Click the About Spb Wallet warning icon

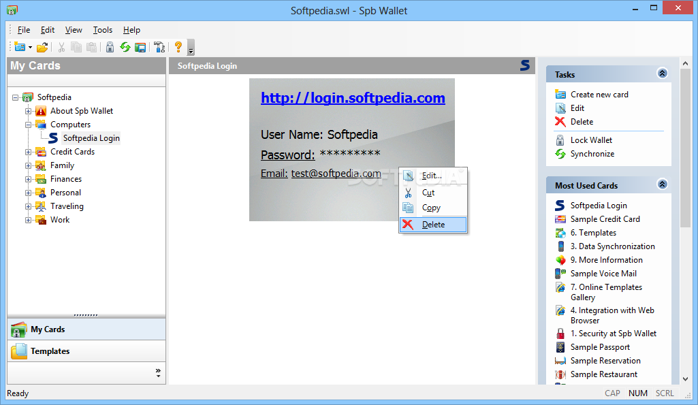[x=41, y=111]
